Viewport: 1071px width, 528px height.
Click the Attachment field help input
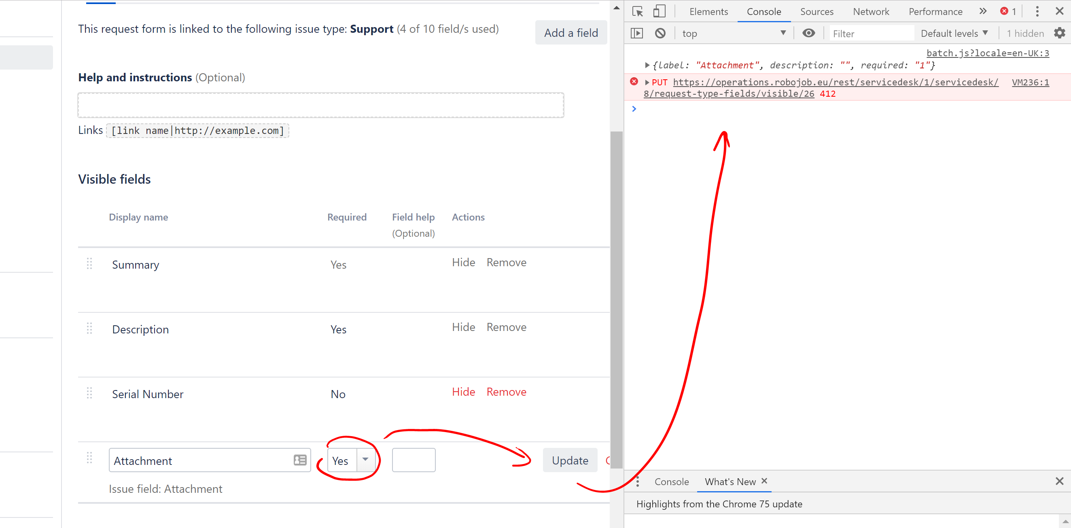(413, 460)
